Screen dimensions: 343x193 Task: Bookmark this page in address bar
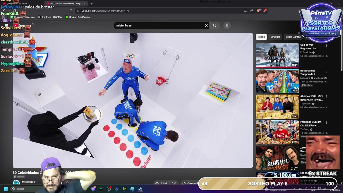(71, 11)
